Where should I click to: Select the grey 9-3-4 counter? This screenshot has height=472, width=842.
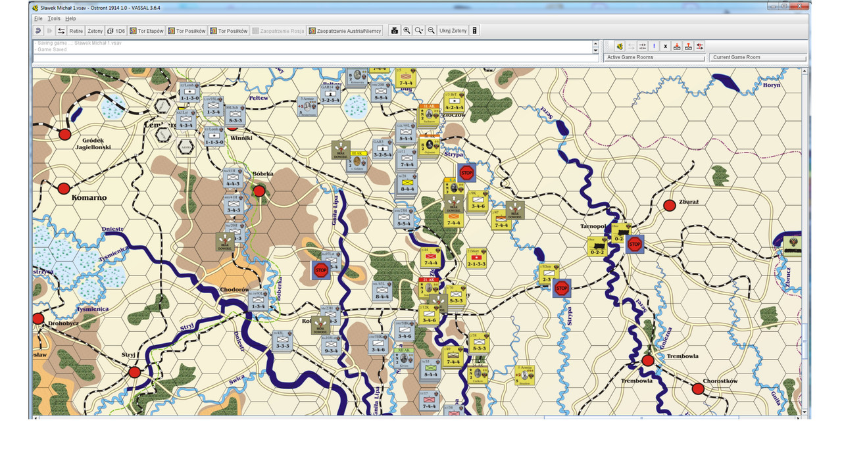pyautogui.click(x=331, y=345)
